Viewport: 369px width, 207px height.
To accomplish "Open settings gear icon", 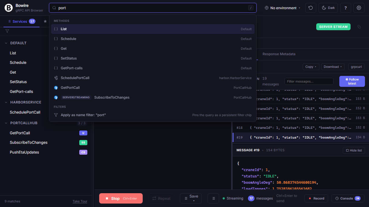I will tap(359, 8).
